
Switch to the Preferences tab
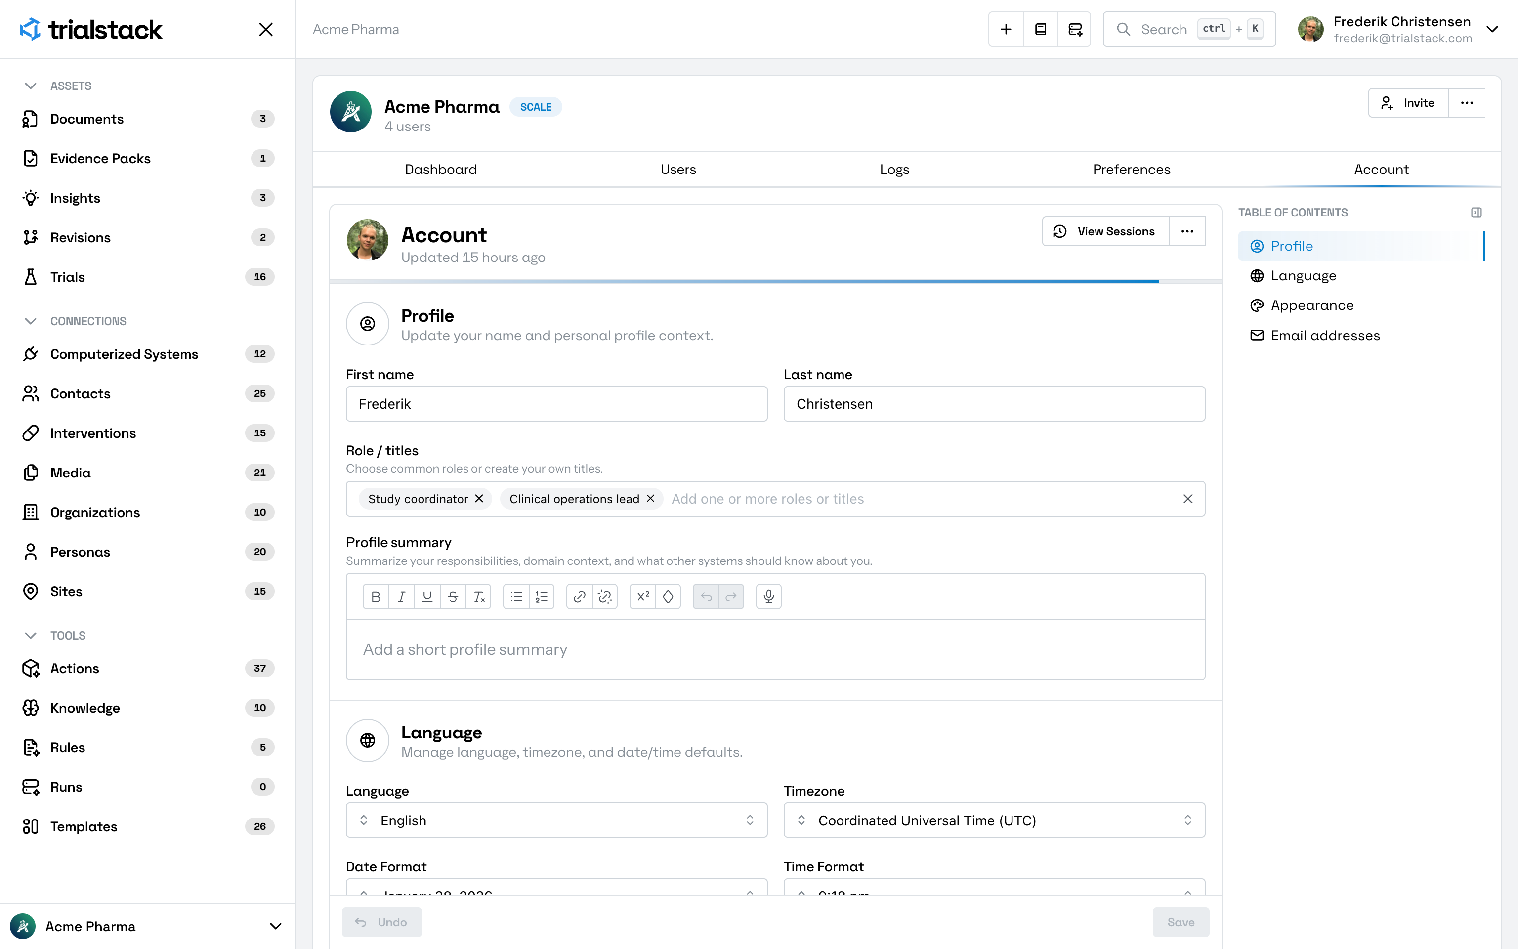point(1132,170)
